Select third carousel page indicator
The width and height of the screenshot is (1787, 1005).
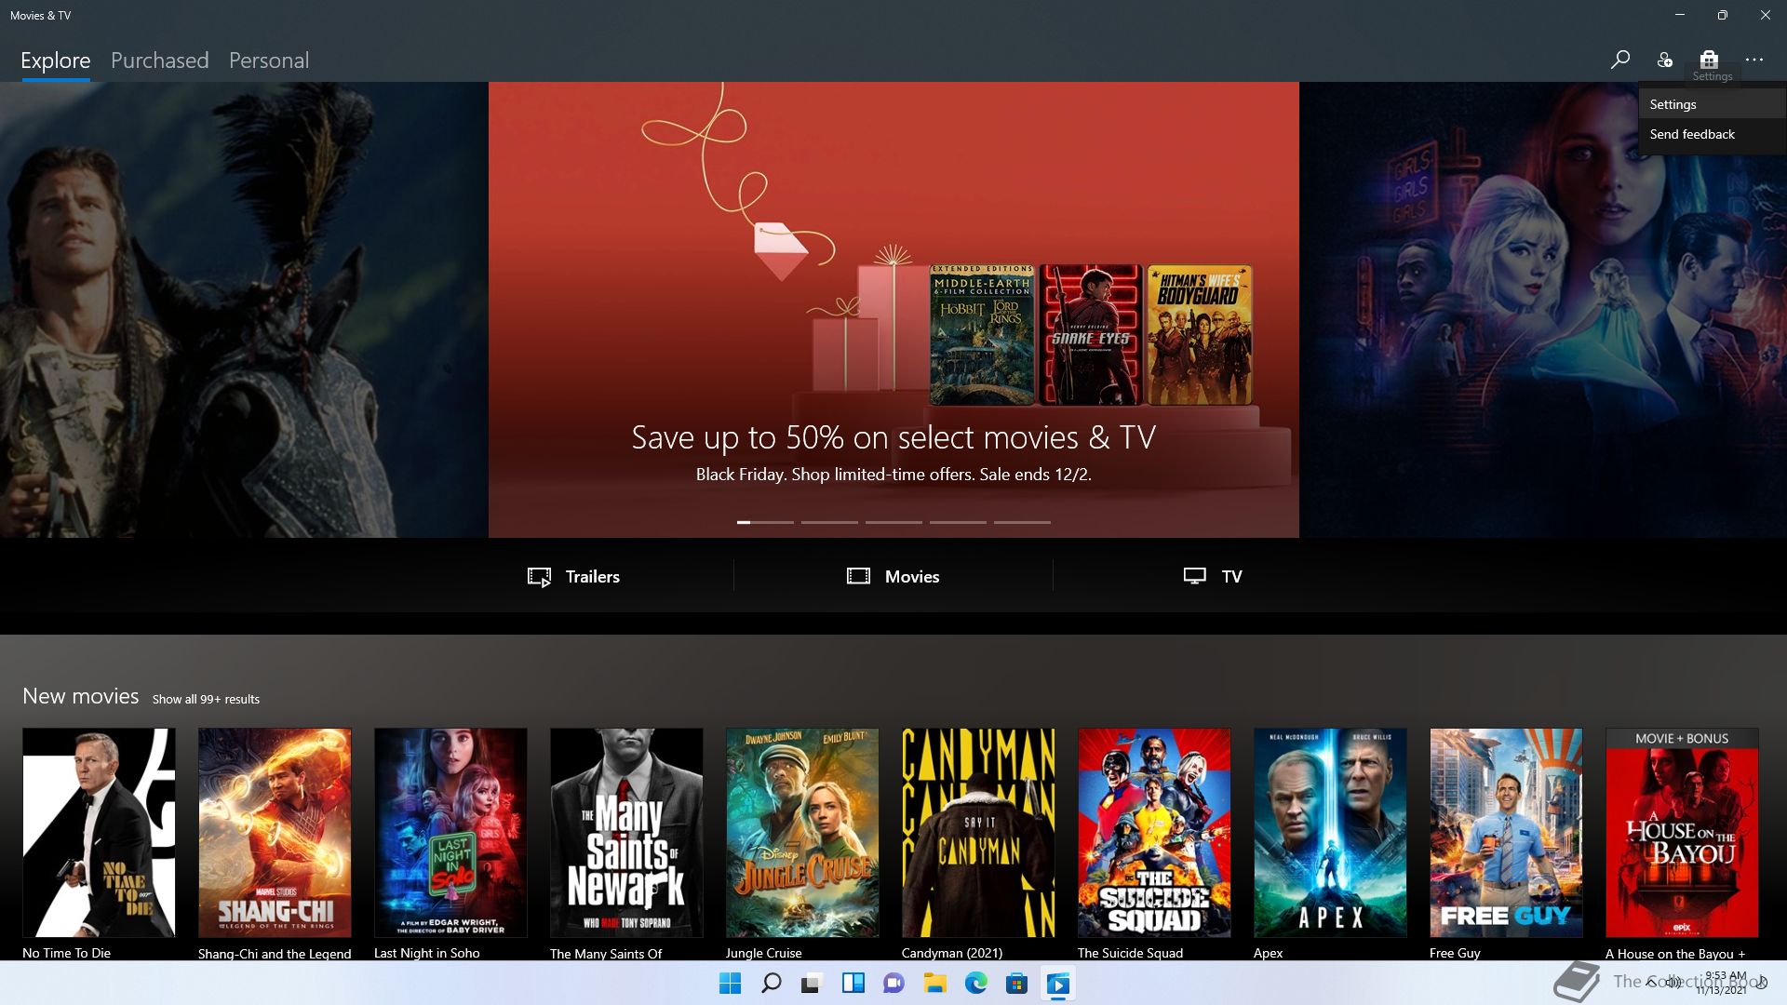[x=893, y=522]
